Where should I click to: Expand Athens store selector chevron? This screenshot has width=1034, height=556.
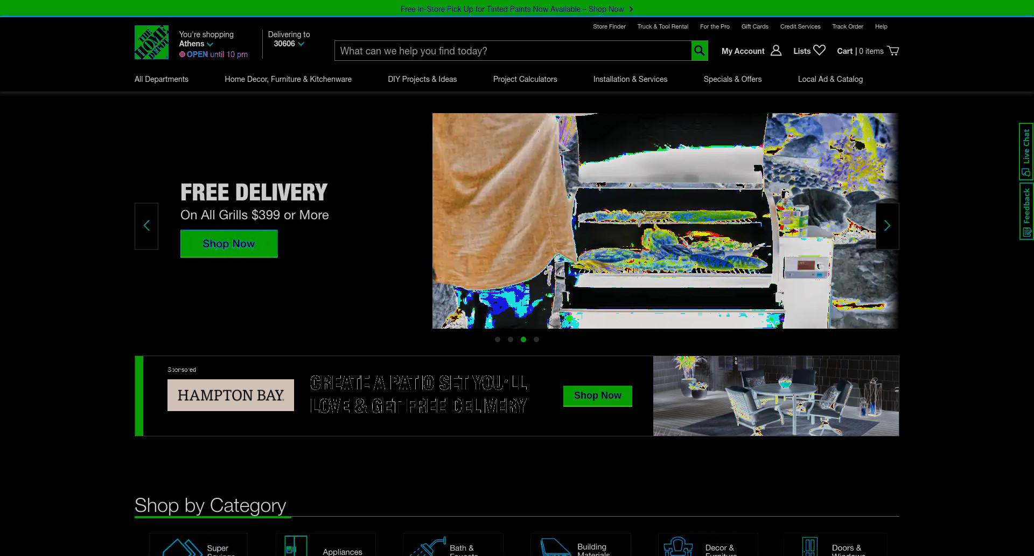[210, 44]
